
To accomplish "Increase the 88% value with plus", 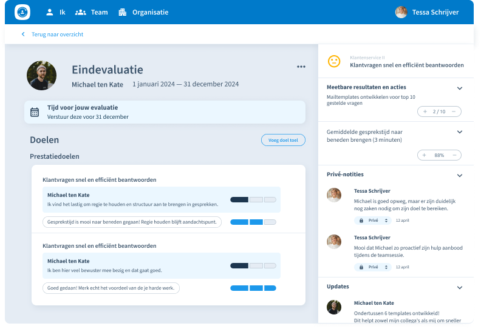I will 425,155.
